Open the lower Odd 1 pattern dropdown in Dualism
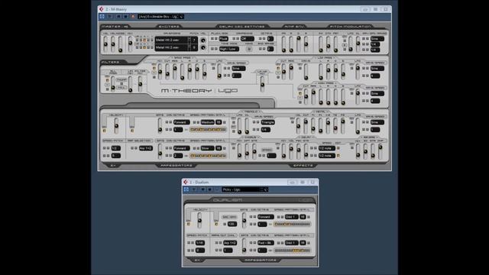The width and height of the screenshot is (489, 275). pos(292,243)
